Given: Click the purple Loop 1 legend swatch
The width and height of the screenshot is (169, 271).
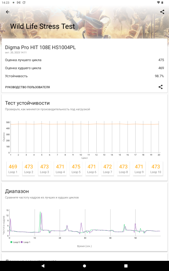Looking at the screenshot, I should click(x=22, y=242).
